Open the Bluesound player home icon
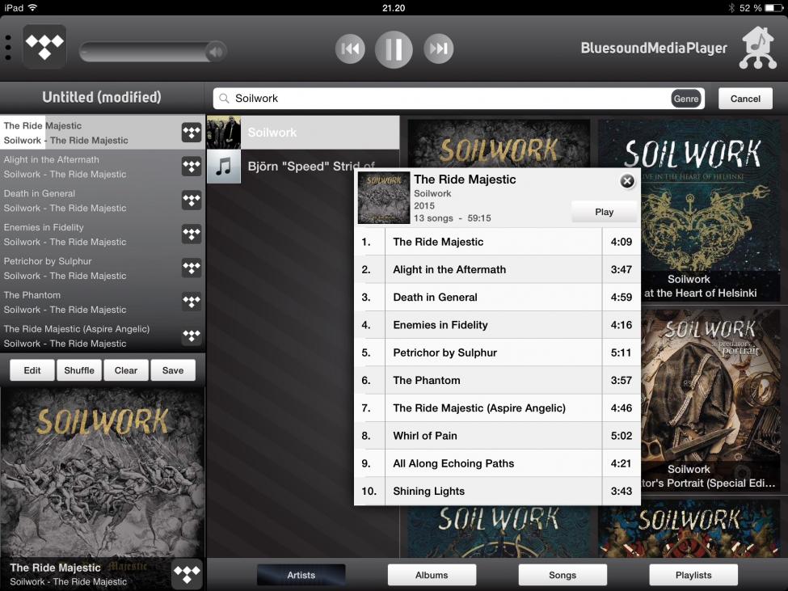 click(758, 49)
